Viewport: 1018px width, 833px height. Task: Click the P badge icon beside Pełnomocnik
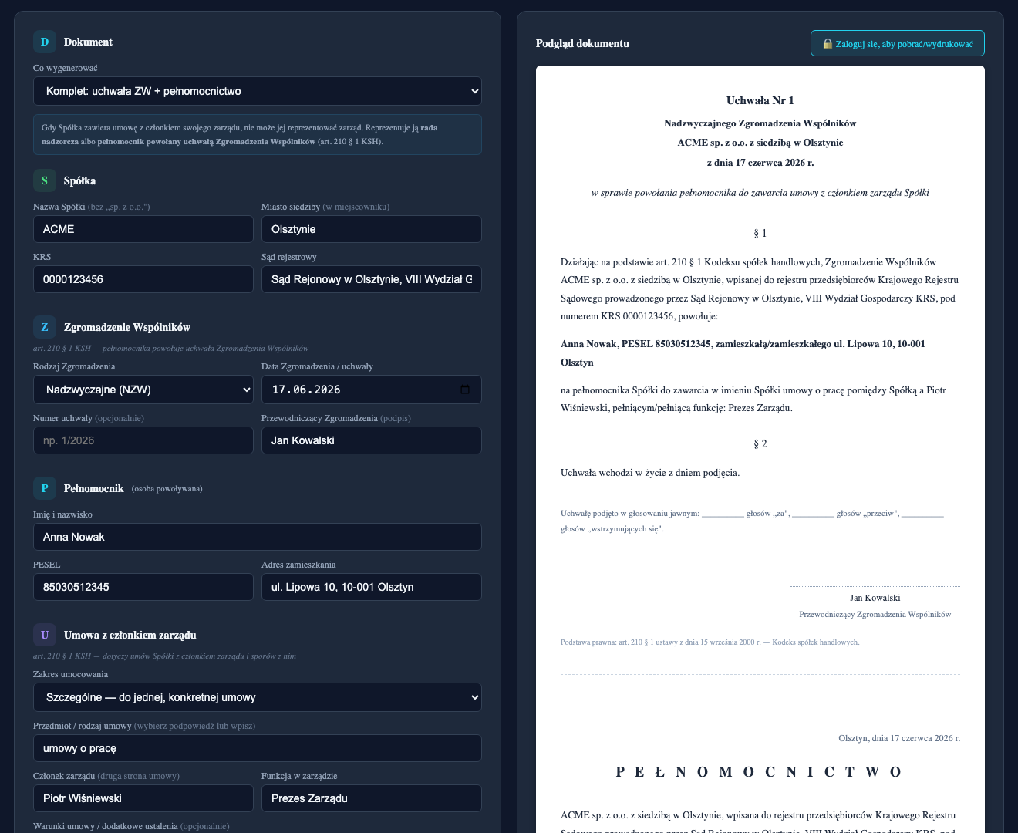click(45, 488)
